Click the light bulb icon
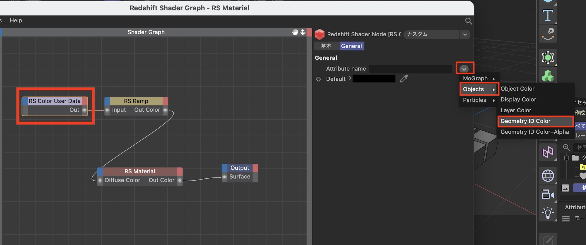586x245 pixels. (x=548, y=213)
